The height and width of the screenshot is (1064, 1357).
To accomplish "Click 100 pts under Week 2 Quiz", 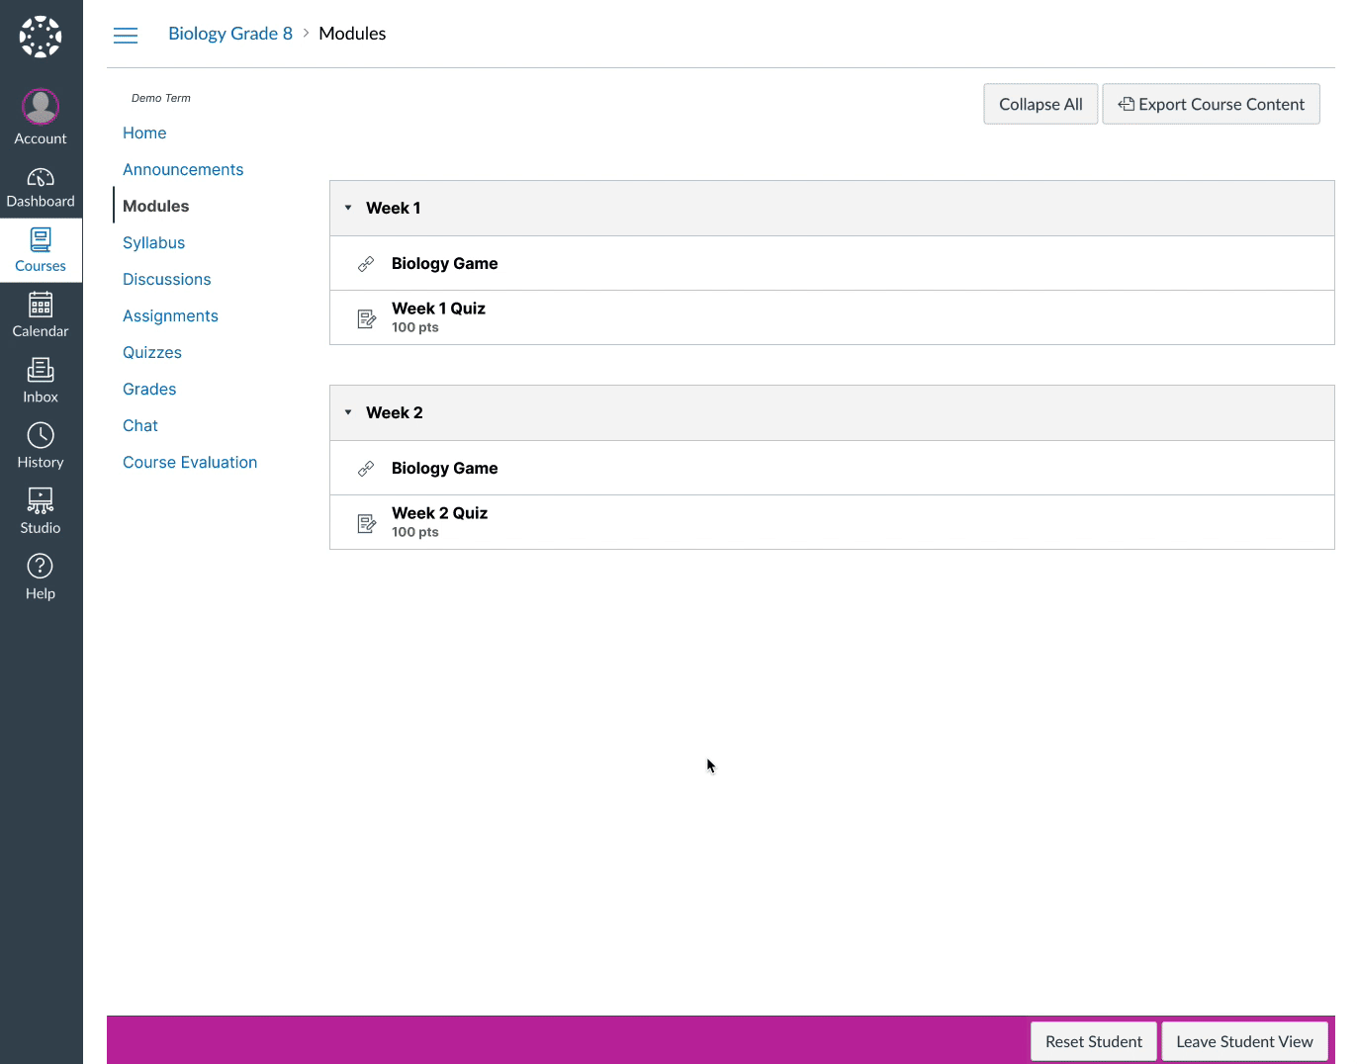I will 414,532.
